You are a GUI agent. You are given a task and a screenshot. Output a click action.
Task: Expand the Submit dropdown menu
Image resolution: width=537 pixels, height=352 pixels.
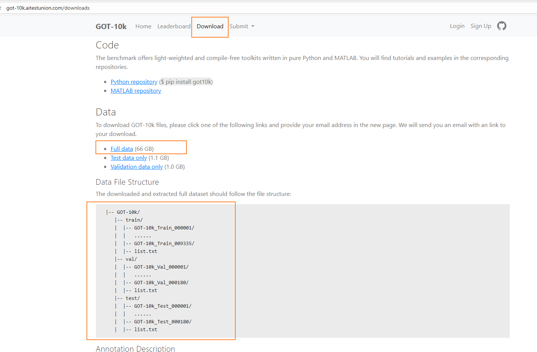coord(242,26)
